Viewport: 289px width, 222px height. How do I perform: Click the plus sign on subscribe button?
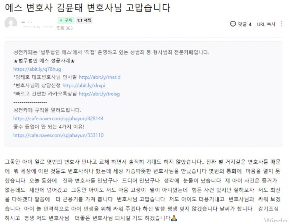pyautogui.click(x=61, y=20)
